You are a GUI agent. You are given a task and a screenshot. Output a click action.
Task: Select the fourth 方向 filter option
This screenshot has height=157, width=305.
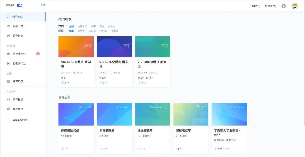coord(102,26)
